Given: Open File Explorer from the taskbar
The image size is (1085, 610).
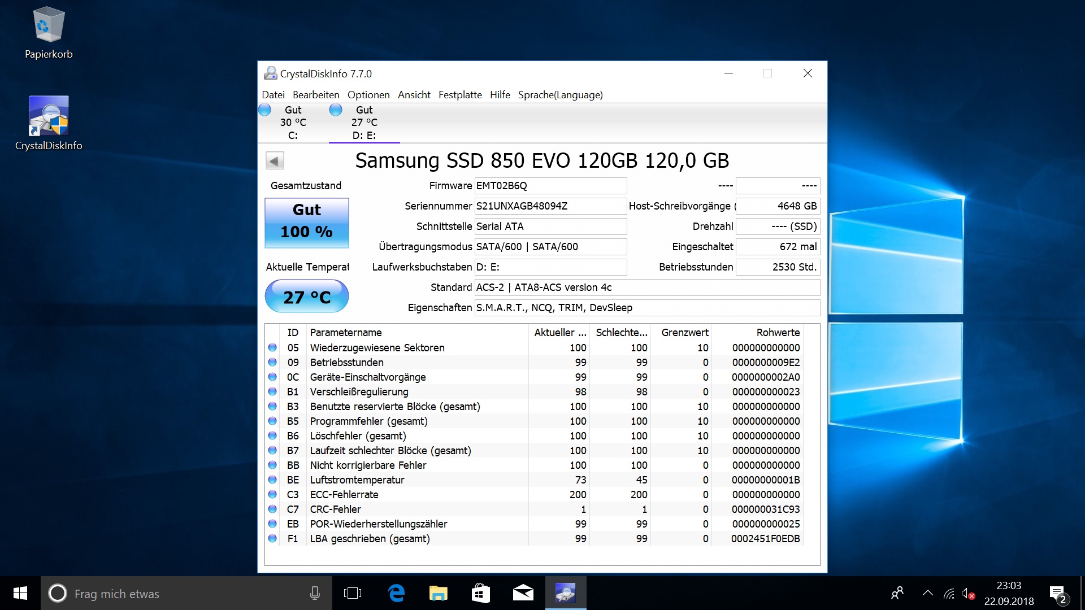Looking at the screenshot, I should [438, 593].
